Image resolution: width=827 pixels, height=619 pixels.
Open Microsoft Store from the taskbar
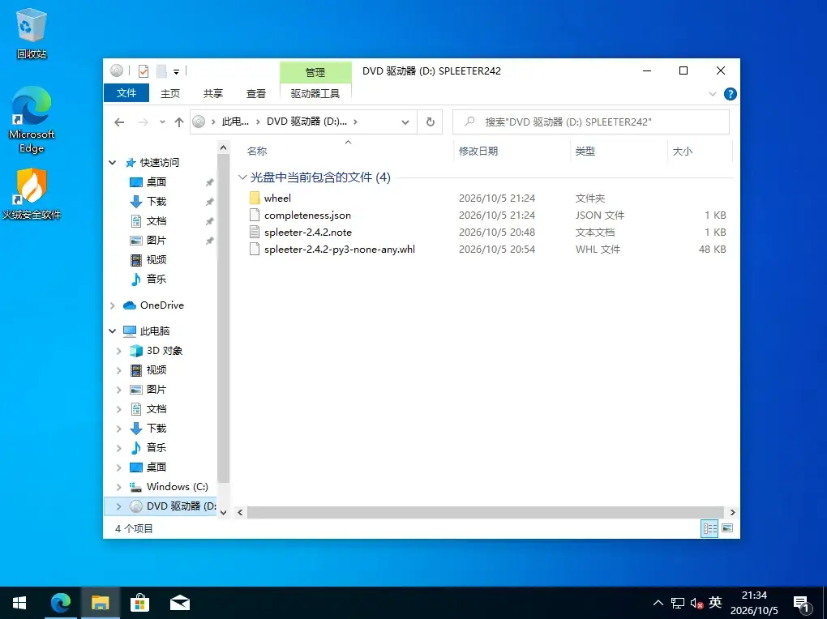point(139,603)
